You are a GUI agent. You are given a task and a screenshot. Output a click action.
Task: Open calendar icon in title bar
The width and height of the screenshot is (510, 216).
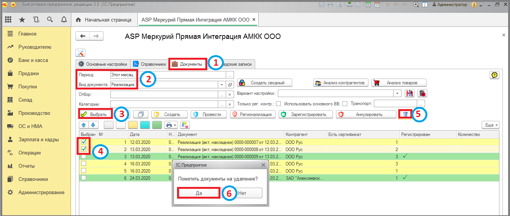tap(377, 5)
